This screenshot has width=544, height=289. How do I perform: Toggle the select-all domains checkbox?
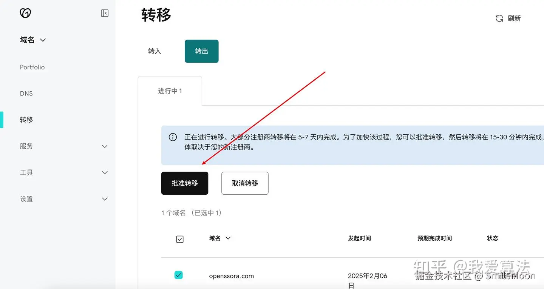tap(180, 239)
